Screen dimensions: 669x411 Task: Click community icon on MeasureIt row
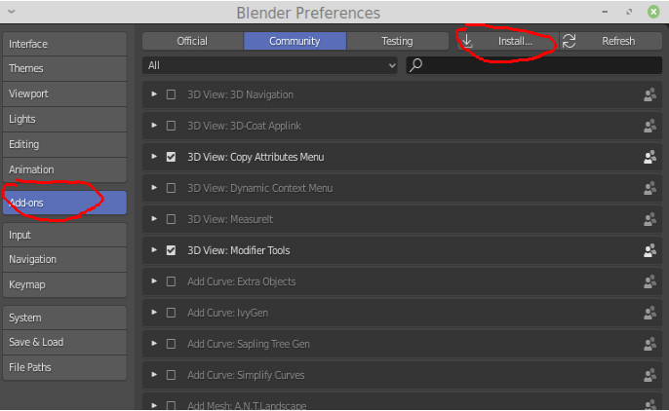649,219
